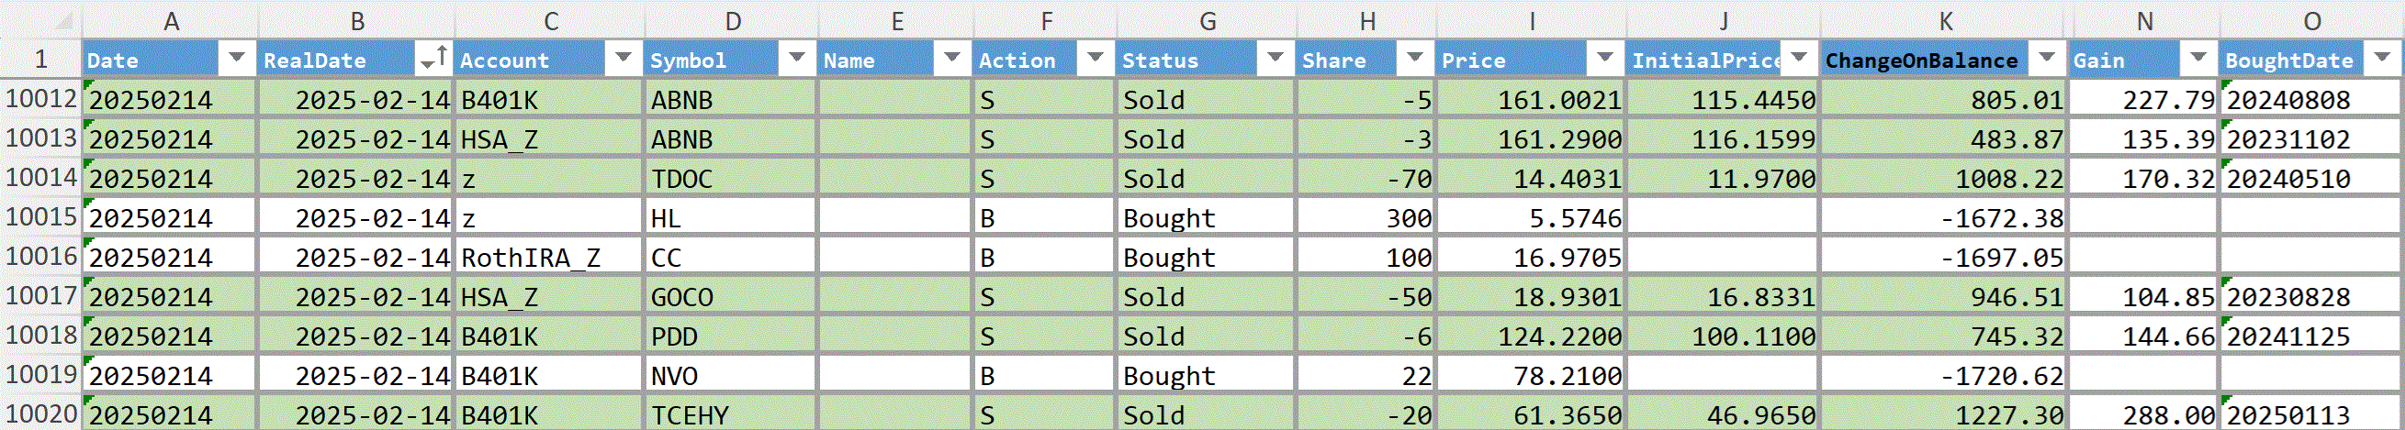Open the Gain column filter dropdown
The height and width of the screenshot is (430, 2405).
2197,59
